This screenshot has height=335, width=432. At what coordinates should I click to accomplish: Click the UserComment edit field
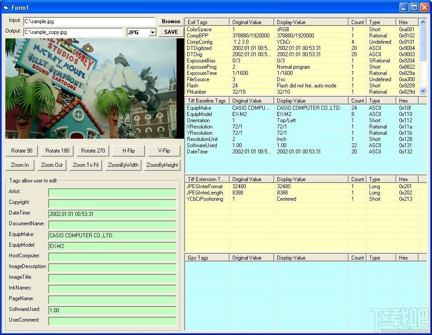click(x=112, y=321)
